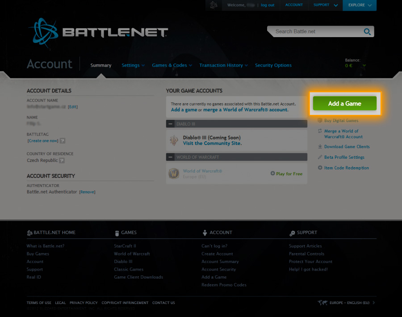
Task: Click Game Client Downloads footer link
Action: (138, 277)
